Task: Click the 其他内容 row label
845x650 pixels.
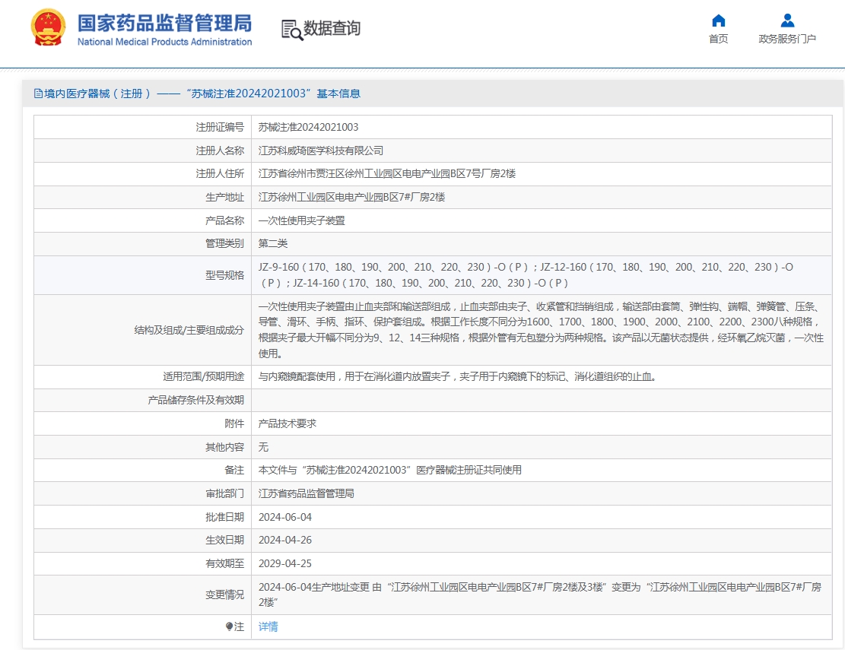Action: tap(224, 448)
